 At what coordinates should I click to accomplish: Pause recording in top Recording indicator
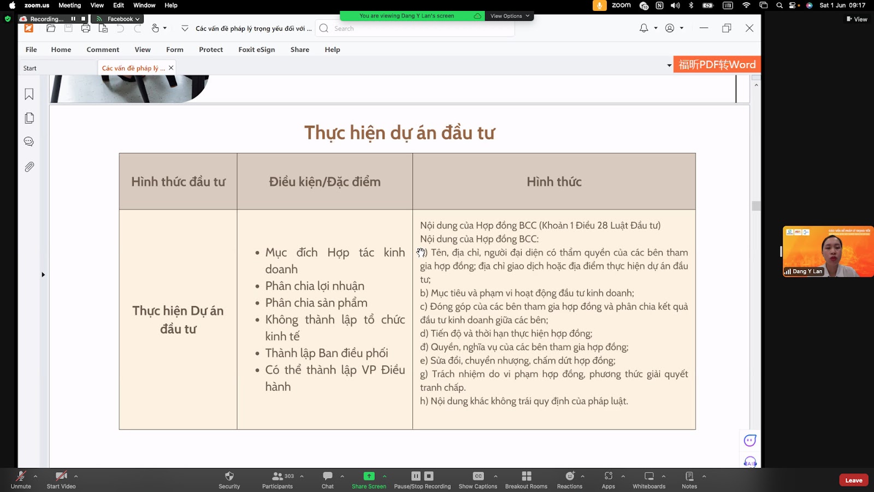coord(73,19)
